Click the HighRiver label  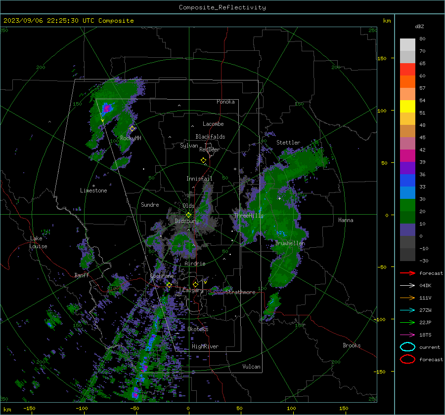coord(205,346)
